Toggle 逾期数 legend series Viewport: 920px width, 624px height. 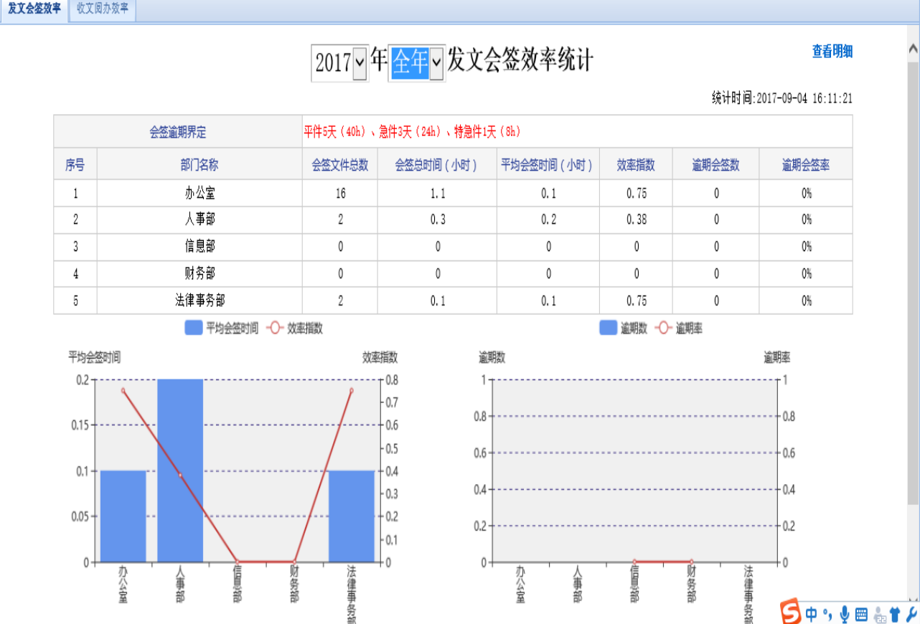(x=623, y=328)
